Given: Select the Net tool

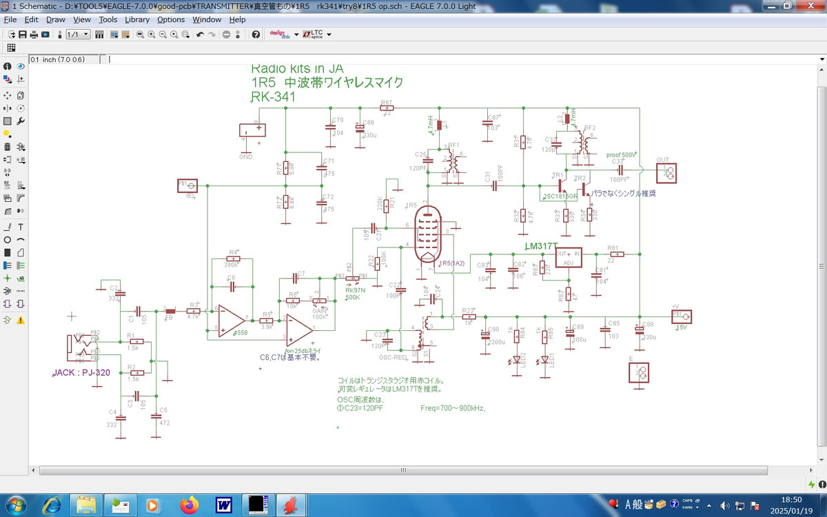Looking at the screenshot, I should coord(21,266).
